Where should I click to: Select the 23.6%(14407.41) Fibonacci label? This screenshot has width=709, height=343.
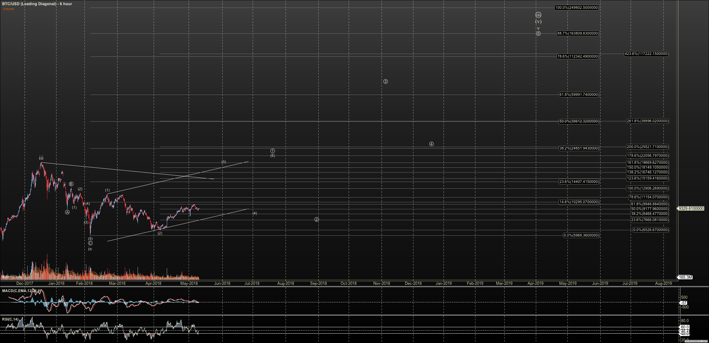click(579, 182)
